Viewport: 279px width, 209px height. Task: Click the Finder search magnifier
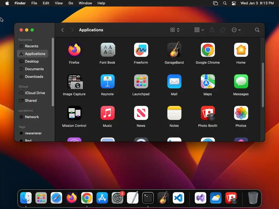[x=257, y=30]
